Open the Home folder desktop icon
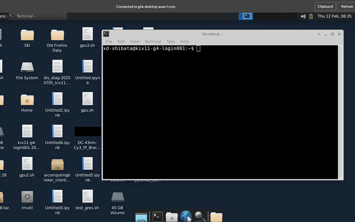Image resolution: width=355 pixels, height=222 pixels. pyautogui.click(x=27, y=100)
